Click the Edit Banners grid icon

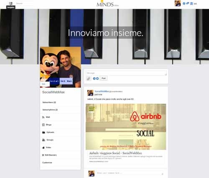(43, 155)
